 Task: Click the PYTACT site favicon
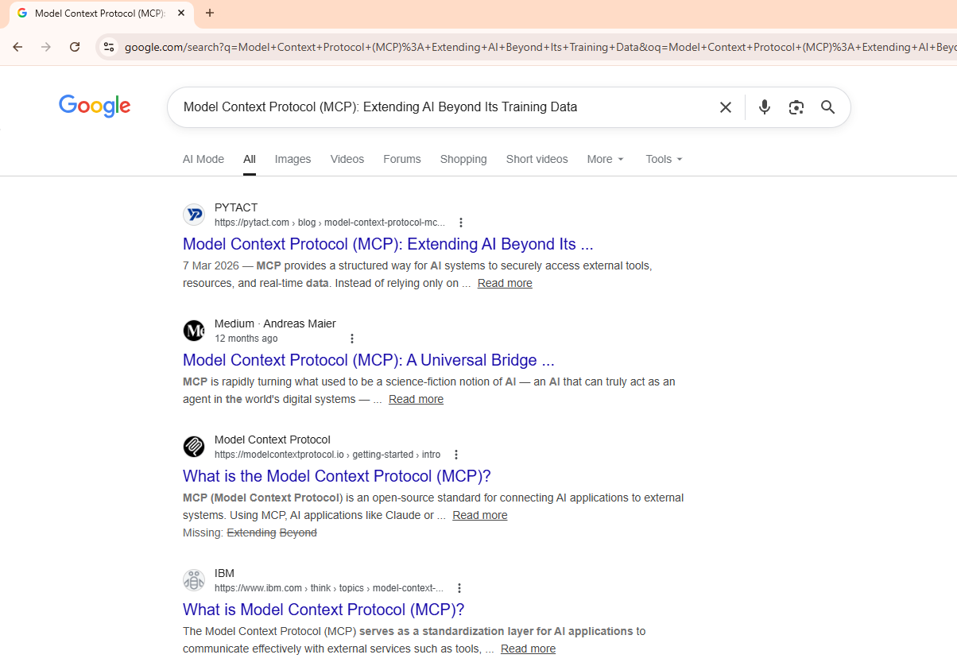194,215
